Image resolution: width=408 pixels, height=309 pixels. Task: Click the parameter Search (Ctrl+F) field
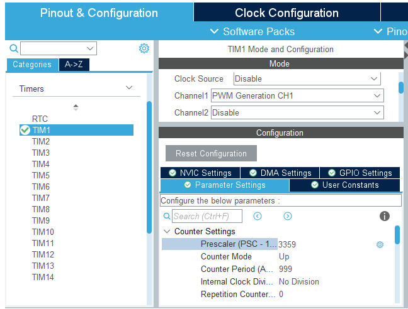tap(208, 216)
